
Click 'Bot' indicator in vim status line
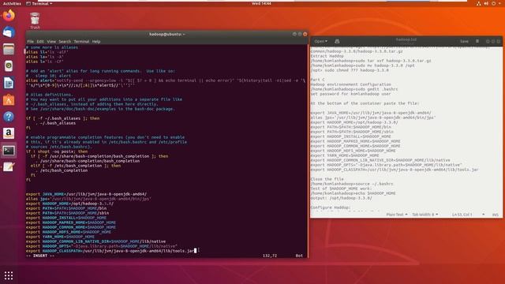(x=299, y=256)
